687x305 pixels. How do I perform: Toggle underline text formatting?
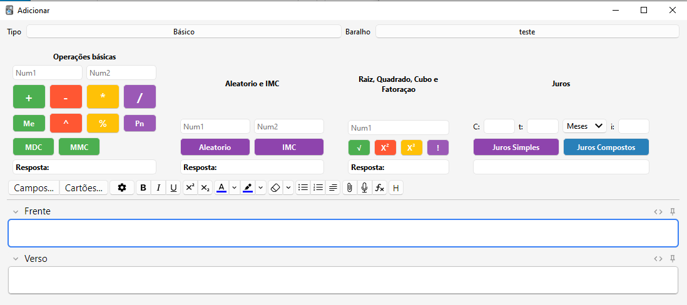pyautogui.click(x=173, y=187)
